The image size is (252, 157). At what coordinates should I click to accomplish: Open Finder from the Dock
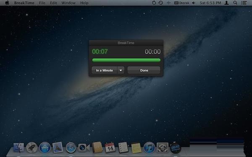click(x=18, y=148)
